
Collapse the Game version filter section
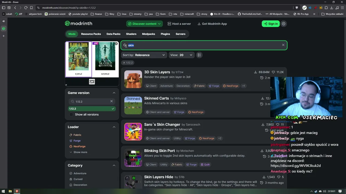click(114, 93)
